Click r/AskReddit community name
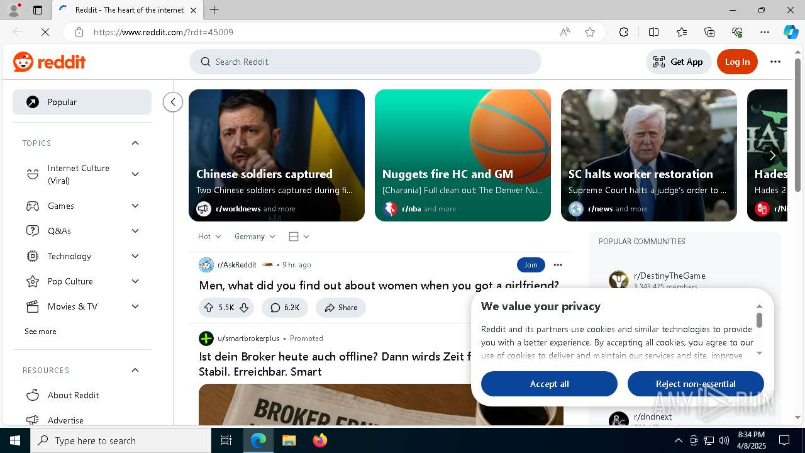The width and height of the screenshot is (805, 453). tap(236, 265)
